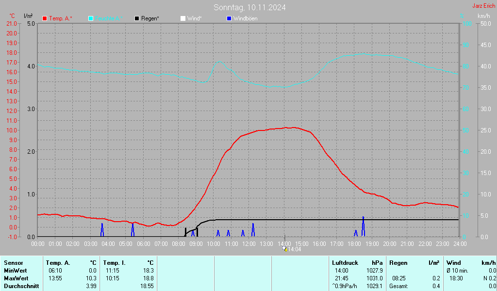Click the 12:00 time axis label
The height and width of the screenshot is (291, 497).
pos(248,243)
